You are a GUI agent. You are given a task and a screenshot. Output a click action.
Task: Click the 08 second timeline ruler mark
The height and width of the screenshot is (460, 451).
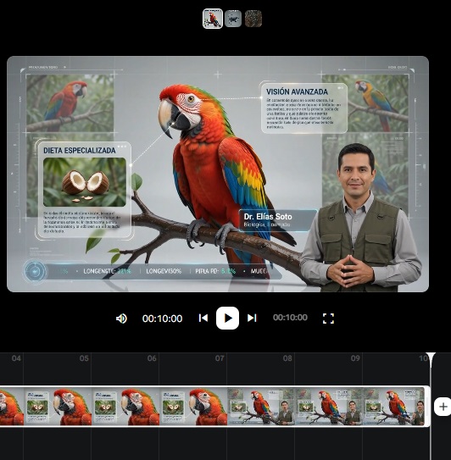(x=287, y=358)
